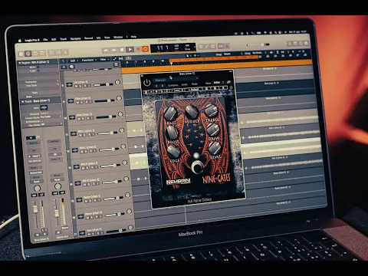Click Undo in the plugin header
The width and height of the screenshot is (368, 276).
click(x=185, y=84)
